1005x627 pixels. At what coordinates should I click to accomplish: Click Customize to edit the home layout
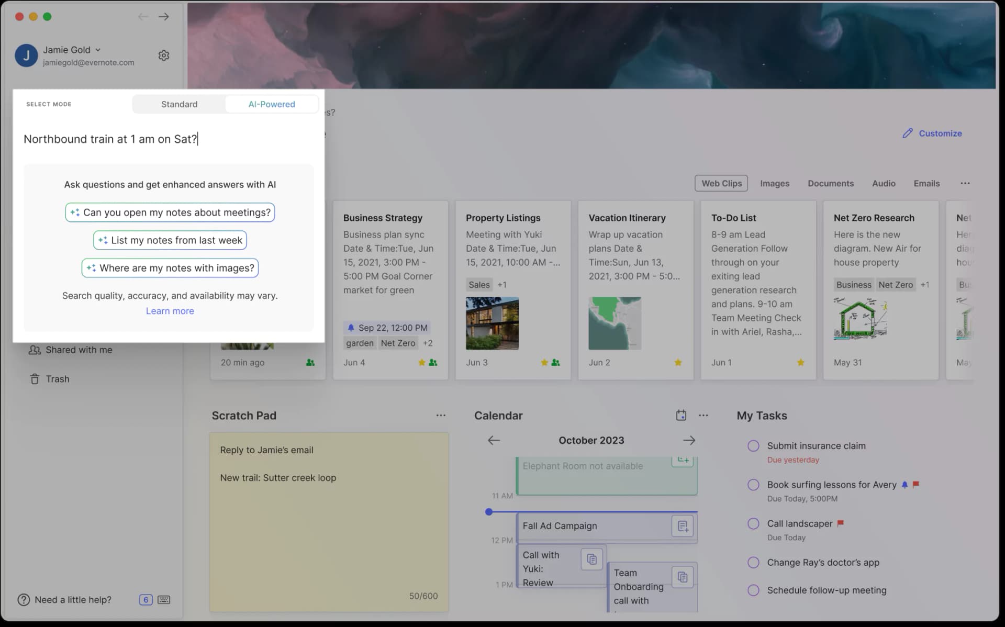[940, 133]
